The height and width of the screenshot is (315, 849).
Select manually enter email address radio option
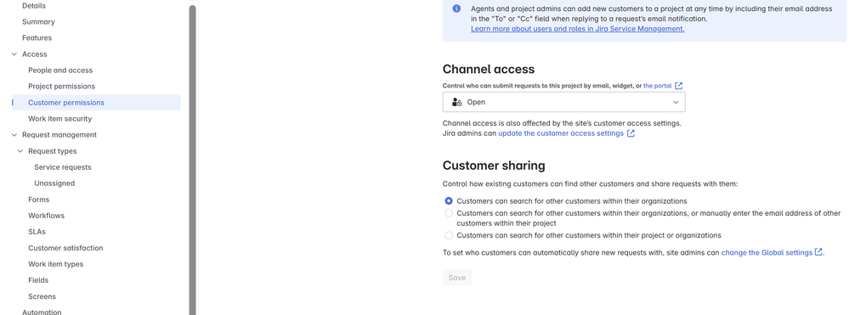pyautogui.click(x=449, y=213)
